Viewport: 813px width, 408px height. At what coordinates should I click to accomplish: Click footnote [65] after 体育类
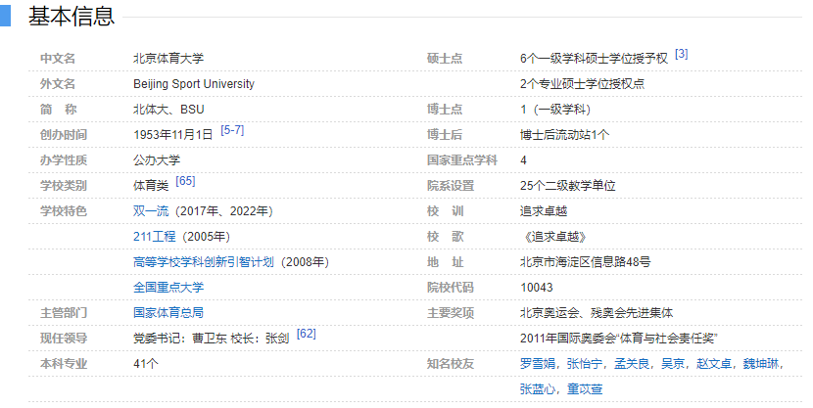point(185,181)
